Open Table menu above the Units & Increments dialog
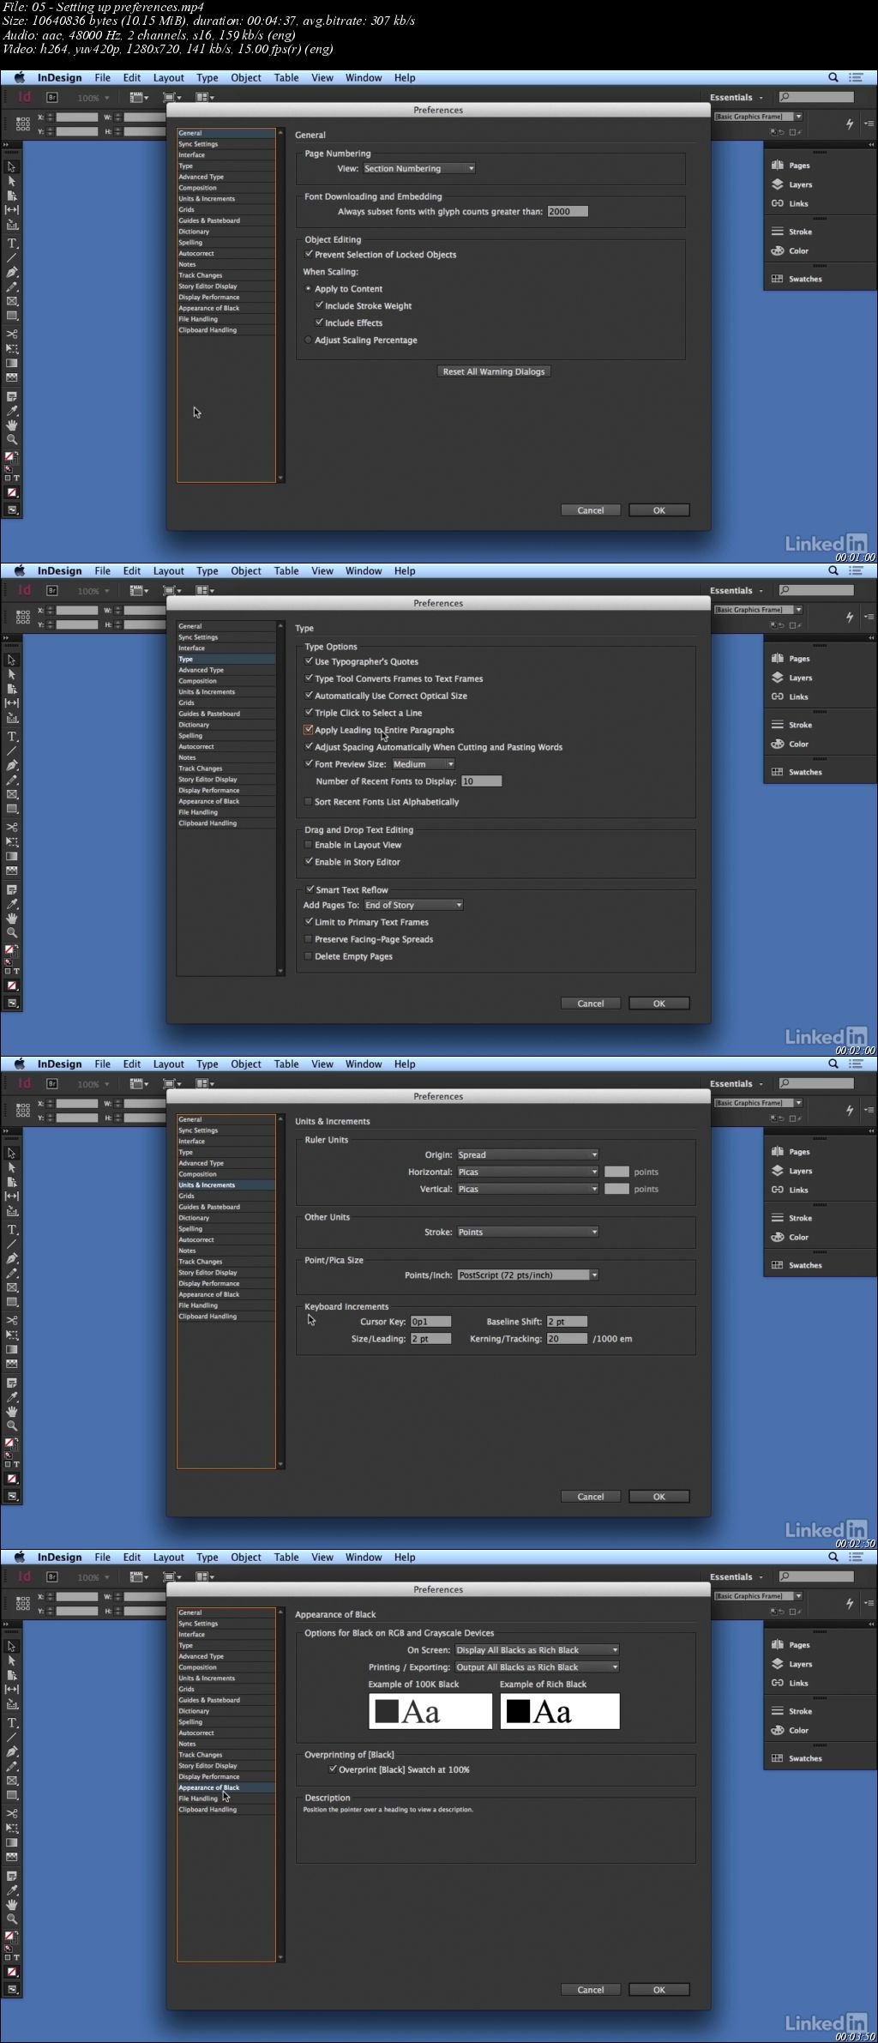Screen dimensions: 878x2043 click(286, 1064)
